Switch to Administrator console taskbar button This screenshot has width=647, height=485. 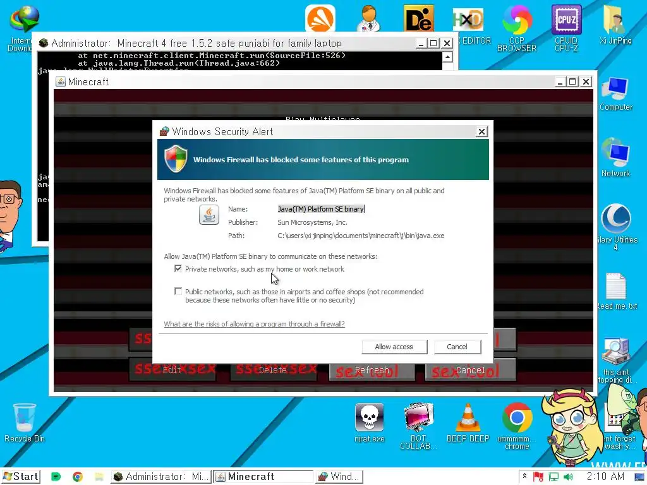tap(161, 477)
